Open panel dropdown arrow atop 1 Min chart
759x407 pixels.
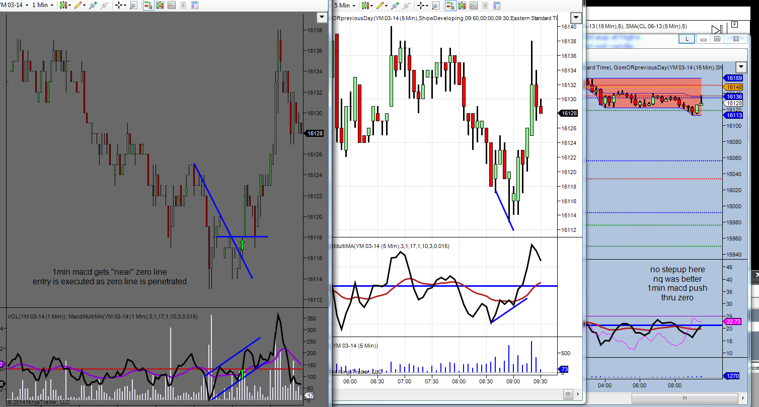coord(322,18)
